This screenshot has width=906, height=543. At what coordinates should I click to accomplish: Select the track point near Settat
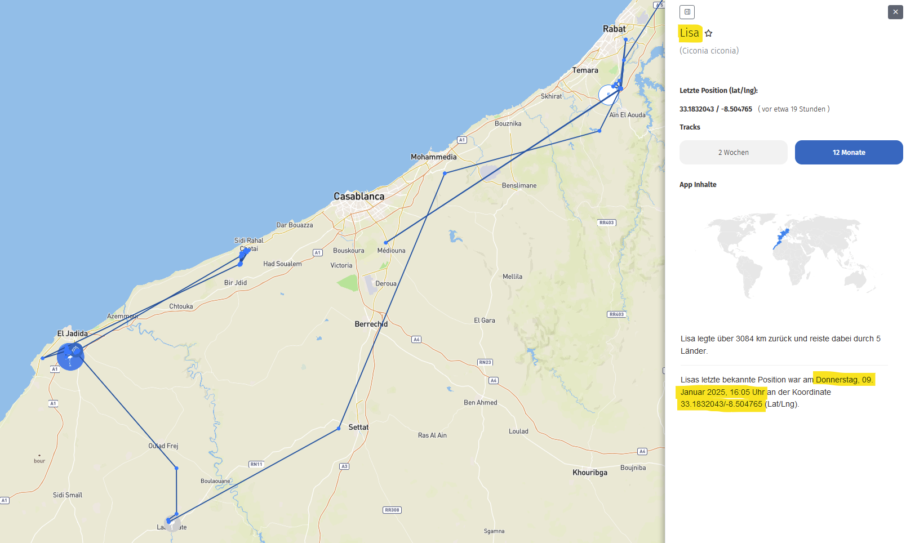(339, 429)
